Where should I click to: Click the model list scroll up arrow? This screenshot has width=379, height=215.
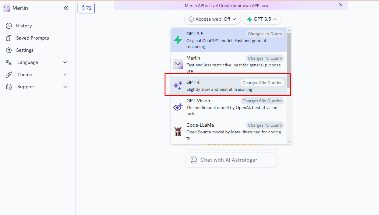click(289, 30)
